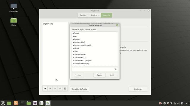Select Arabic (Algeria) layout
Image resolution: width=190 pixels, height=106 pixels.
(95, 54)
